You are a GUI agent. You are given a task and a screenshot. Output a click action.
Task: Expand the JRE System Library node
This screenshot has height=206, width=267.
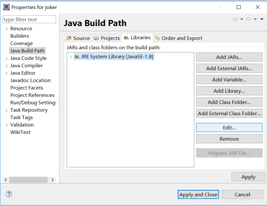click(71, 57)
